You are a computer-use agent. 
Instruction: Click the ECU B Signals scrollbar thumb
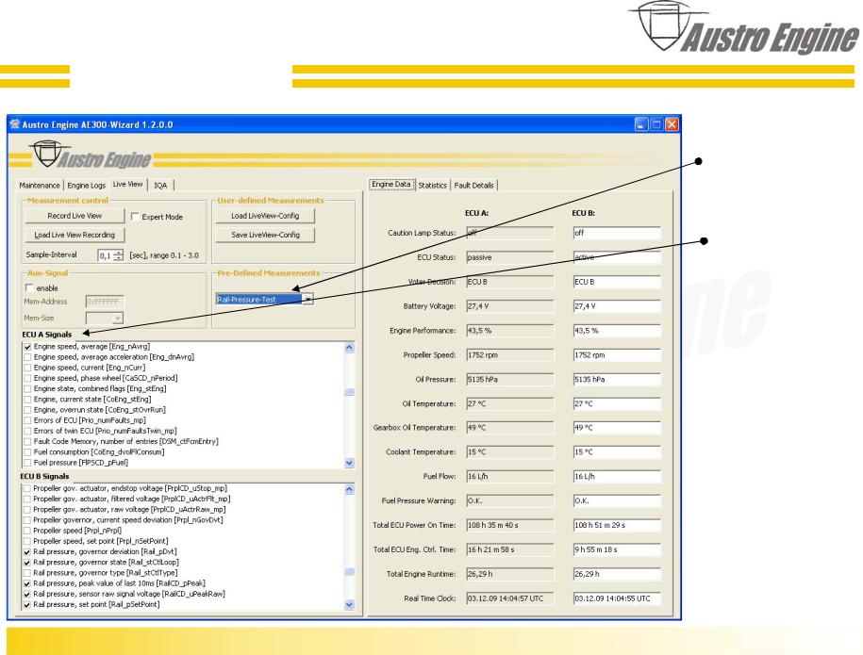click(x=350, y=572)
